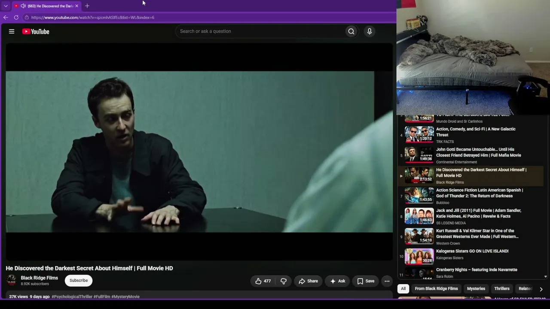Image resolution: width=550 pixels, height=309 pixels.
Task: Click the '37K views 9 days ago' text
Action: (x=29, y=297)
